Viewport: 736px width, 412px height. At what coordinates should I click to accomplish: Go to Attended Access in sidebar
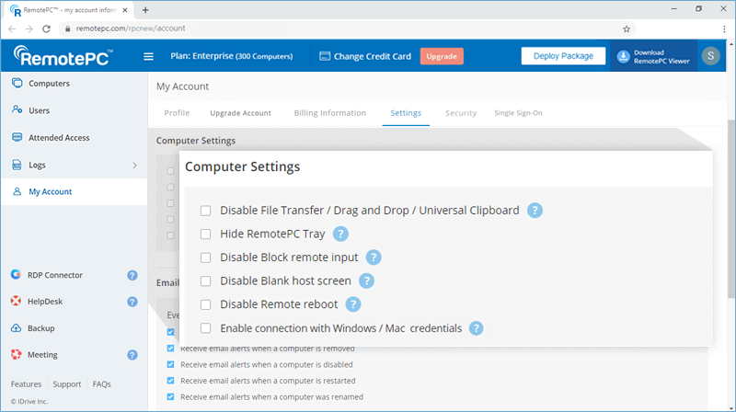pyautogui.click(x=59, y=138)
